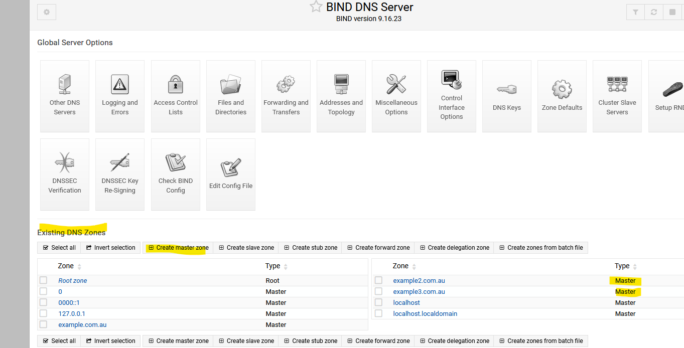Open the example2.com.au zone
This screenshot has height=348, width=684.
click(x=419, y=281)
